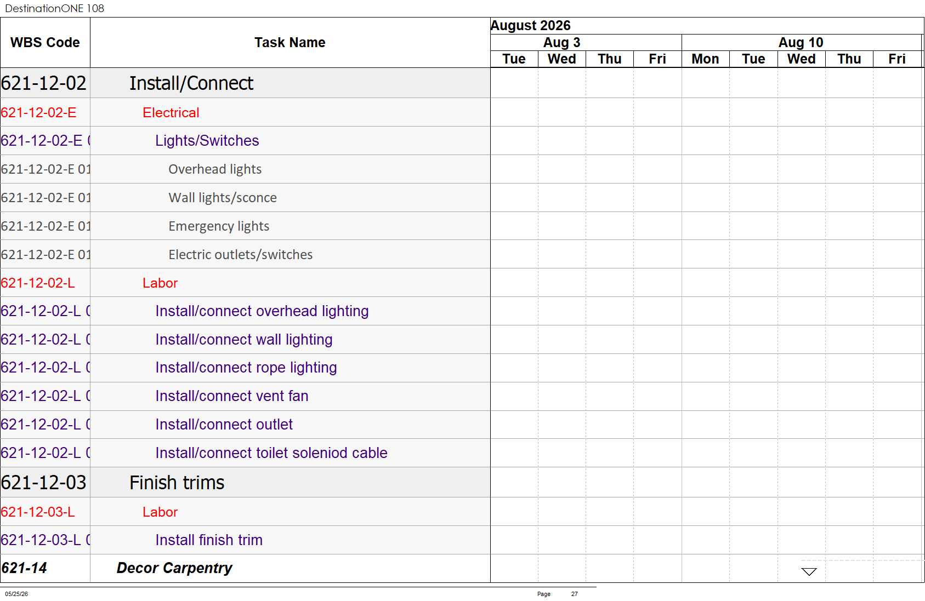Click the Aug 10 week header

[x=801, y=43]
